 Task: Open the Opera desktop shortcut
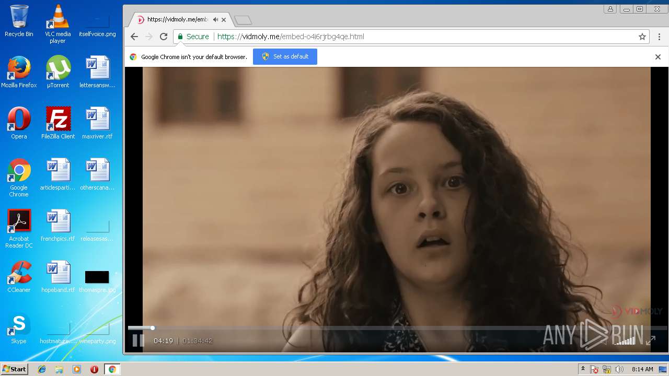click(19, 123)
